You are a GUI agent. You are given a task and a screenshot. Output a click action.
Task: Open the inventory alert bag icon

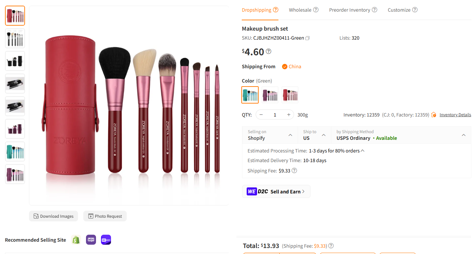434,115
